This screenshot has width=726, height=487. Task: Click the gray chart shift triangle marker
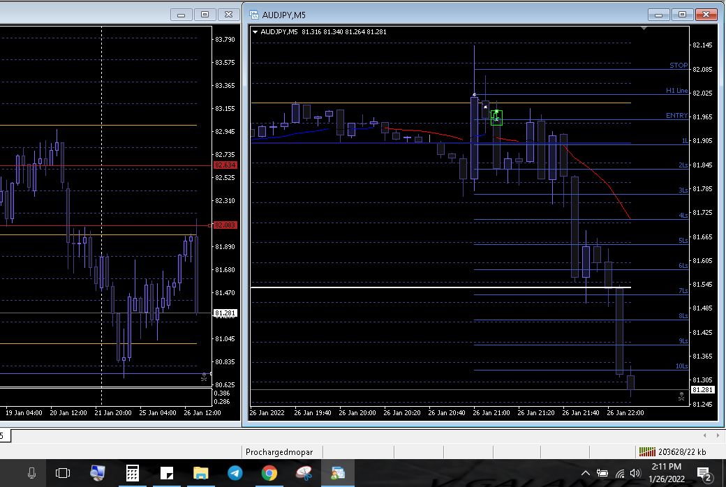point(644,29)
